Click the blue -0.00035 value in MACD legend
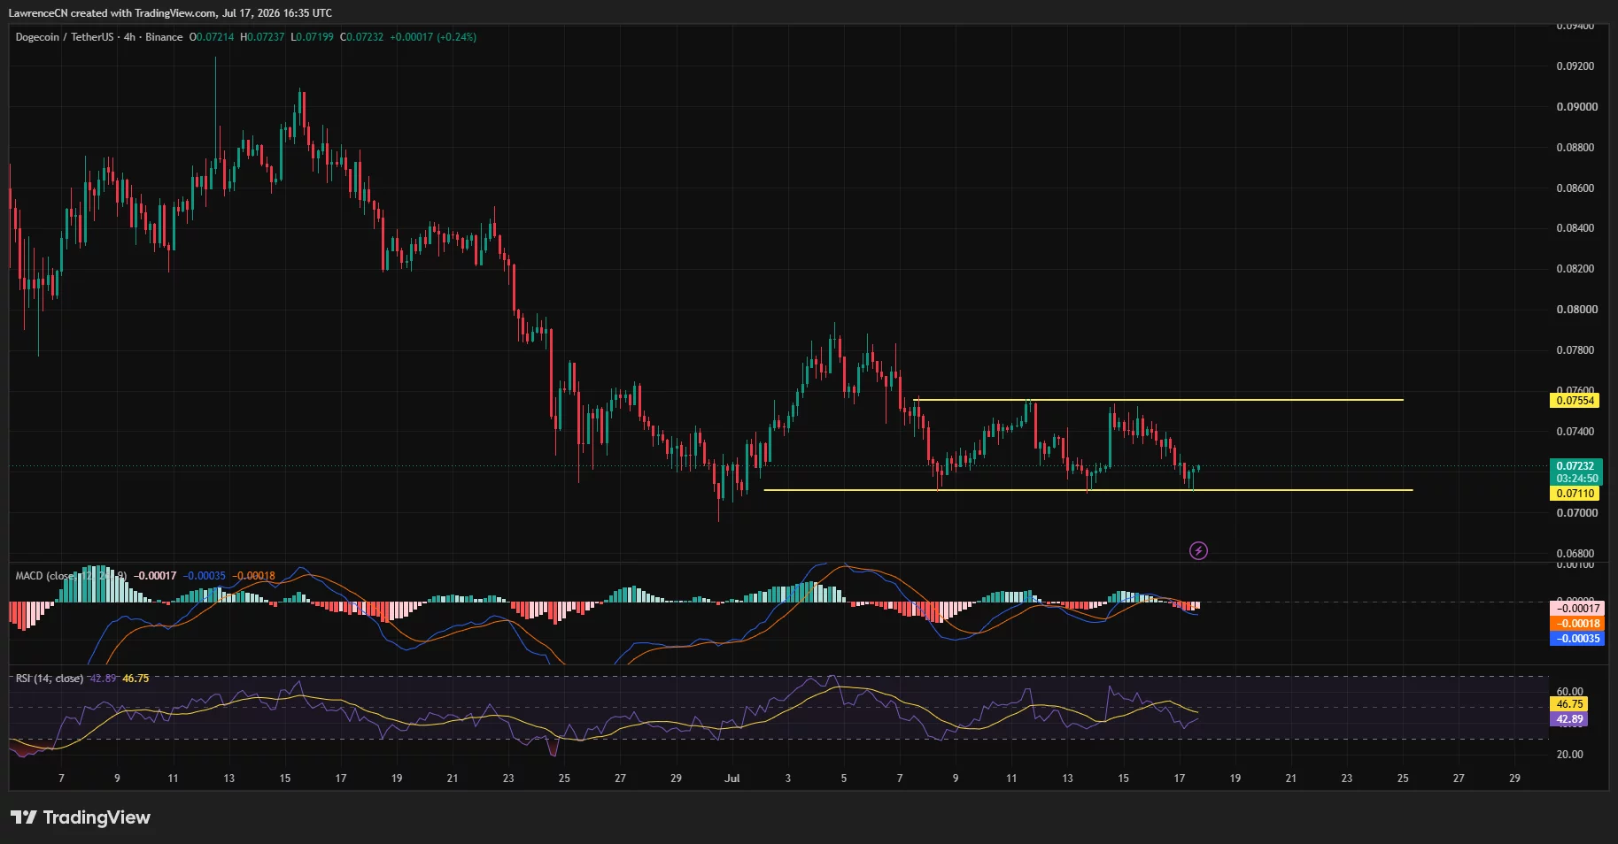The height and width of the screenshot is (844, 1618). coord(205,576)
